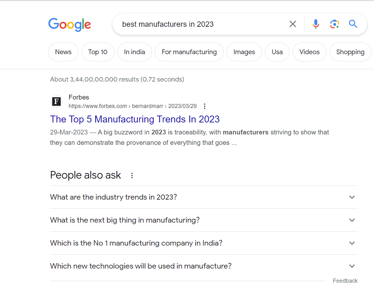The image size is (374, 306).
Task: Expand 'Which new technologies will be used' question
Action: click(204, 266)
